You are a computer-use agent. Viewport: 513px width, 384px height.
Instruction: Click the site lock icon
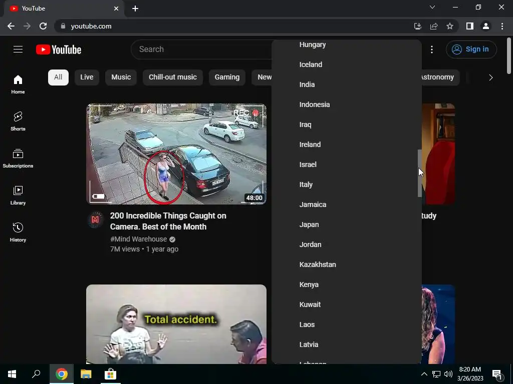point(63,26)
